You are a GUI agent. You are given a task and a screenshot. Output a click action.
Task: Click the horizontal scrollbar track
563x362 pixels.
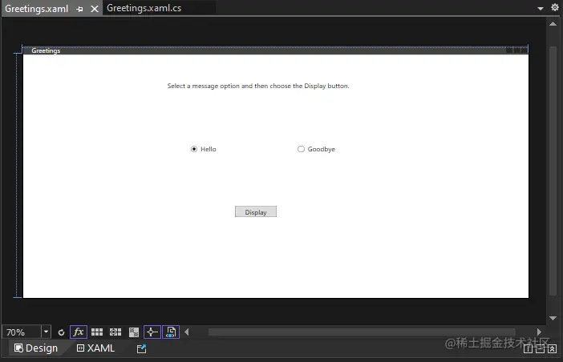362,332
